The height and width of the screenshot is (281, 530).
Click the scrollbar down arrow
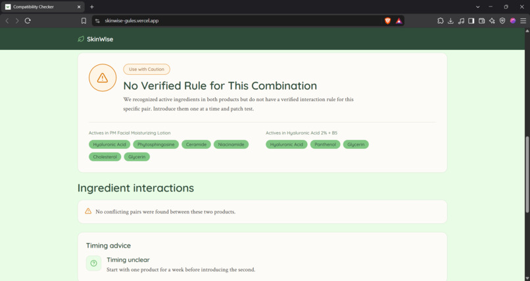click(x=527, y=278)
